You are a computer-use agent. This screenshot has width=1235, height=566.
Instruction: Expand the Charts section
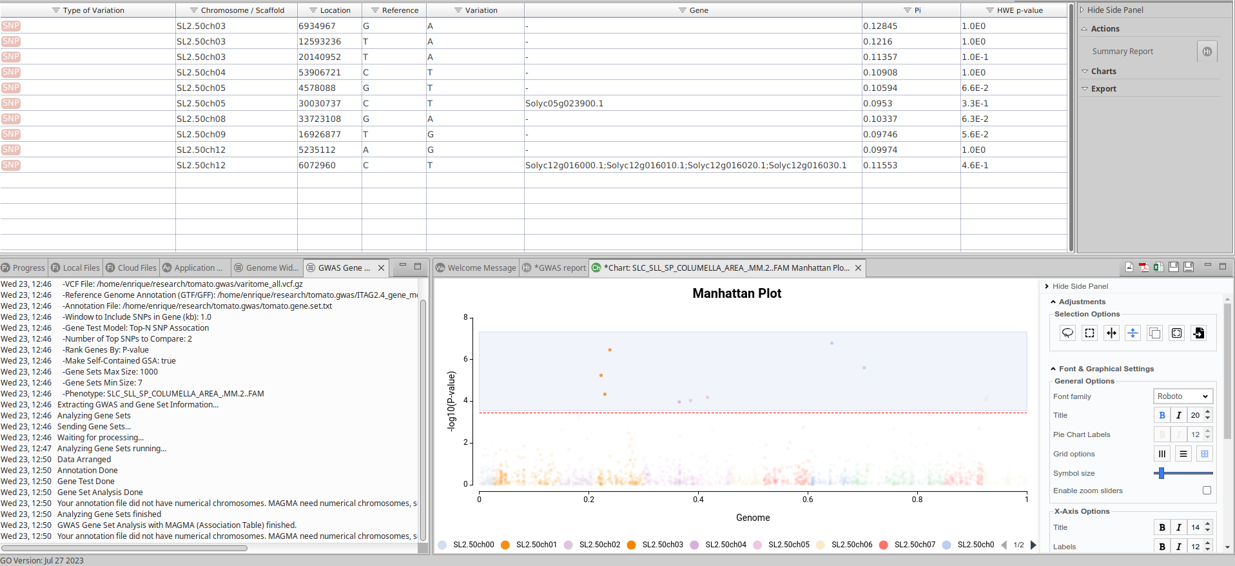(1103, 72)
